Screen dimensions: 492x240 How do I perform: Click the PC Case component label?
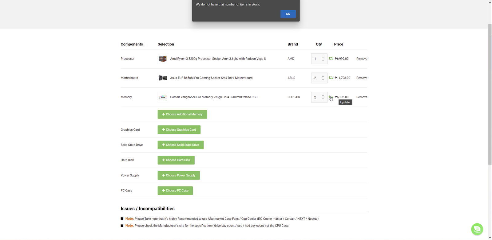[126, 191]
